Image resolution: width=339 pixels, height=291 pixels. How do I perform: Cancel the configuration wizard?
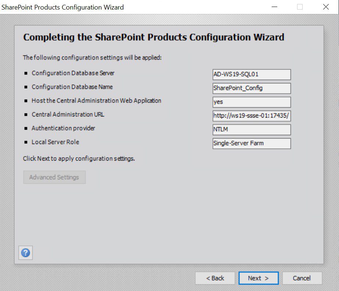pyautogui.click(x=302, y=278)
